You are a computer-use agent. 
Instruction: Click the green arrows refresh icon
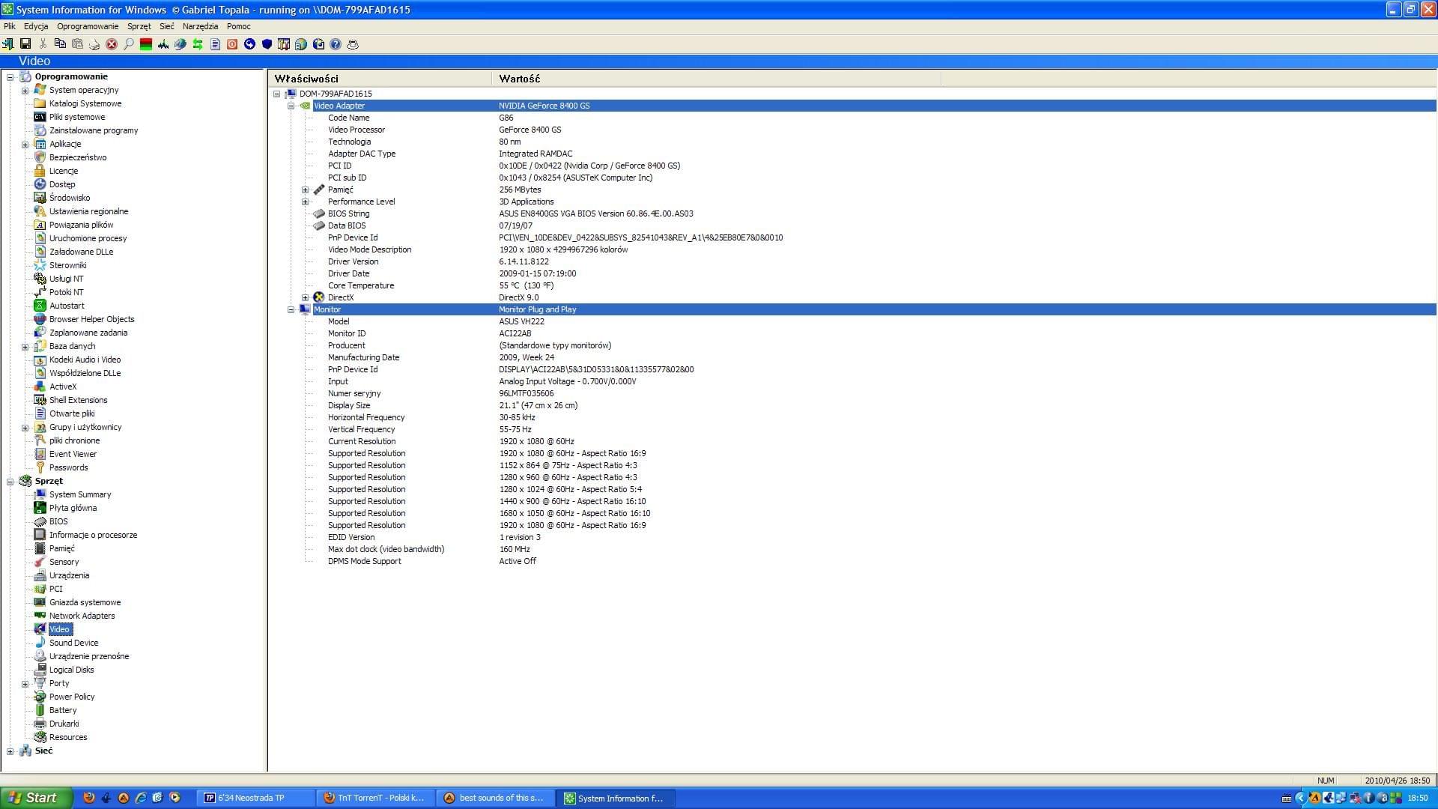click(x=198, y=44)
